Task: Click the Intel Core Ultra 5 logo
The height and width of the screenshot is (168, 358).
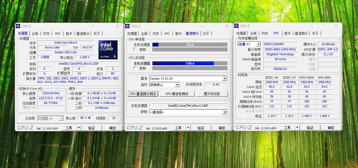Action: pos(108,50)
